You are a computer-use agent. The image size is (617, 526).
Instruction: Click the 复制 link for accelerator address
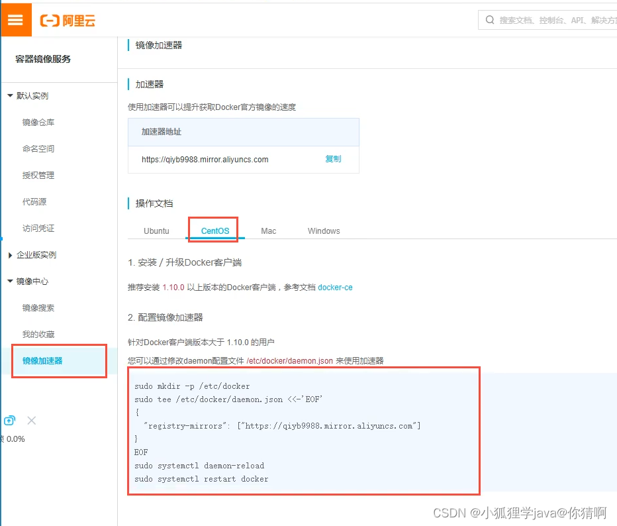point(333,159)
